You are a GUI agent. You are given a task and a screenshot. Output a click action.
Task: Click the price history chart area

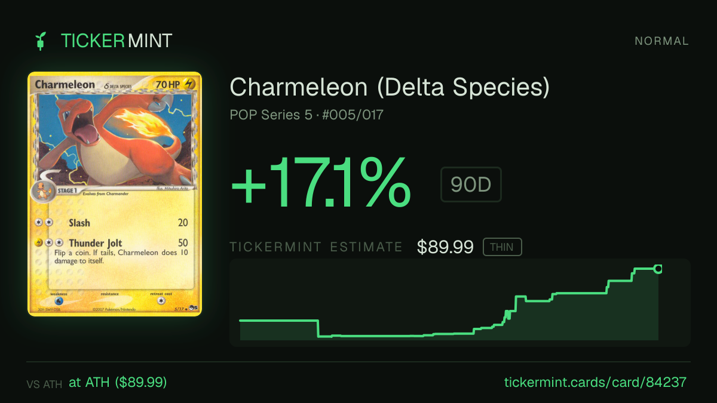460,303
